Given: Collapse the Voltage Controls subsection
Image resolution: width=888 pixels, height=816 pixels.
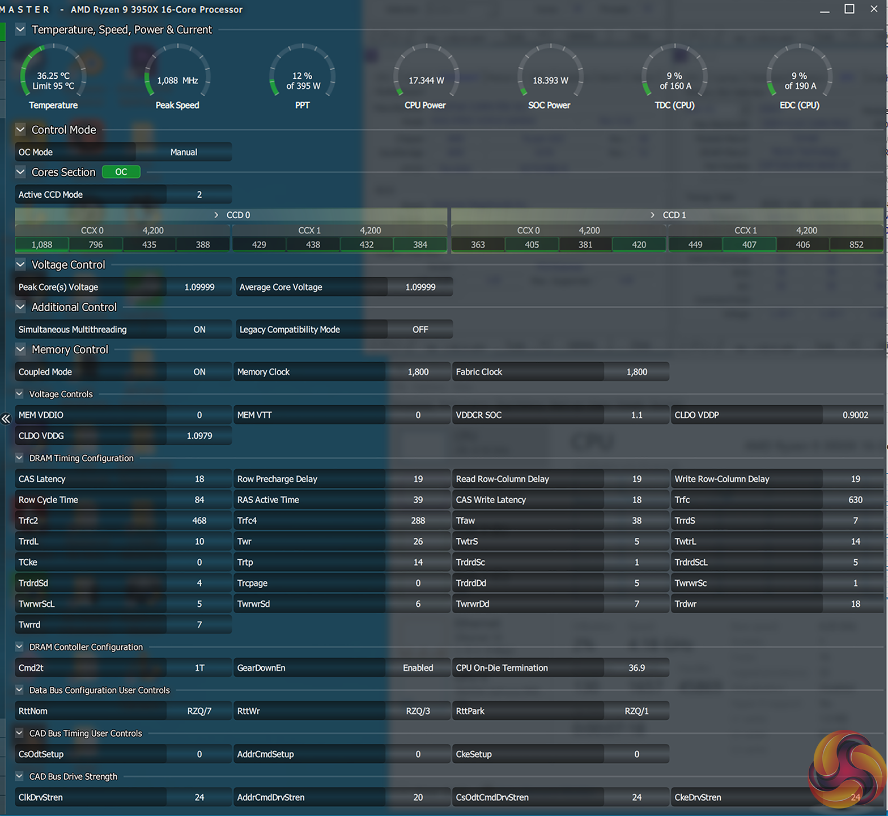Looking at the screenshot, I should pyautogui.click(x=19, y=394).
